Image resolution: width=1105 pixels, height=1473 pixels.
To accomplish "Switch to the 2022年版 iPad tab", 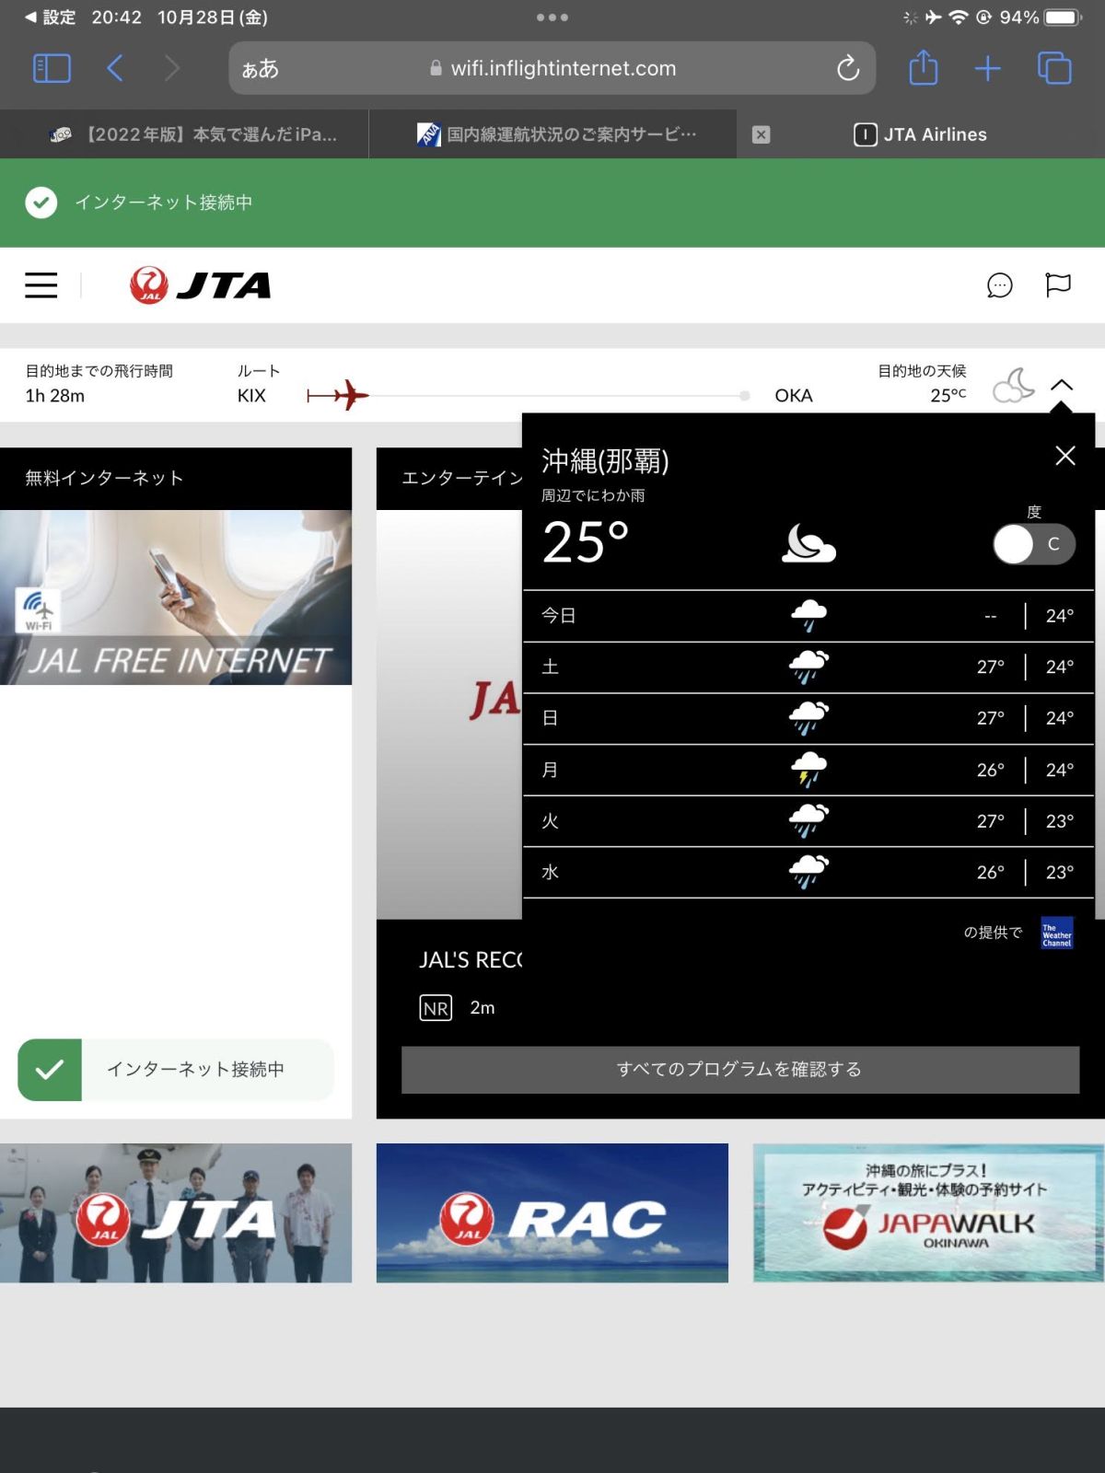I will [184, 134].
